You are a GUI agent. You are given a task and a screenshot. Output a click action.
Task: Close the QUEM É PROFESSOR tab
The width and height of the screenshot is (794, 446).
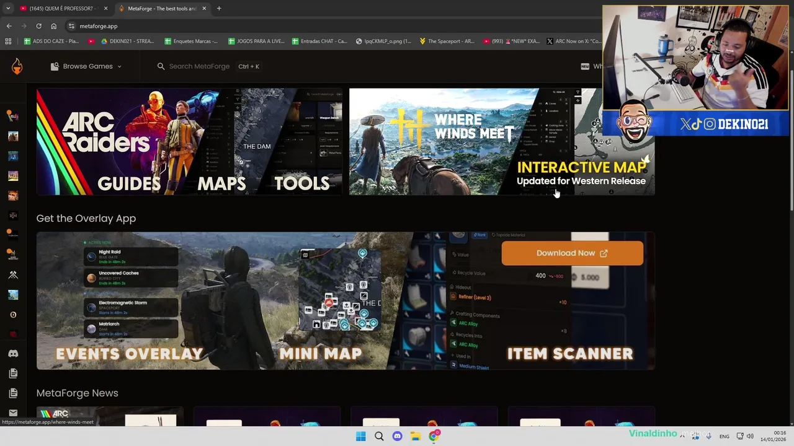pos(105,9)
